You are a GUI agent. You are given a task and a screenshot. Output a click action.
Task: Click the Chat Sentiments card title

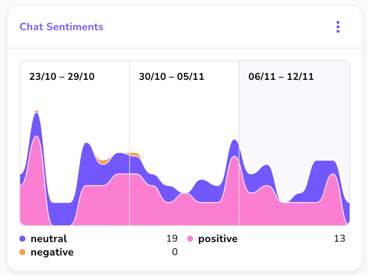[61, 27]
